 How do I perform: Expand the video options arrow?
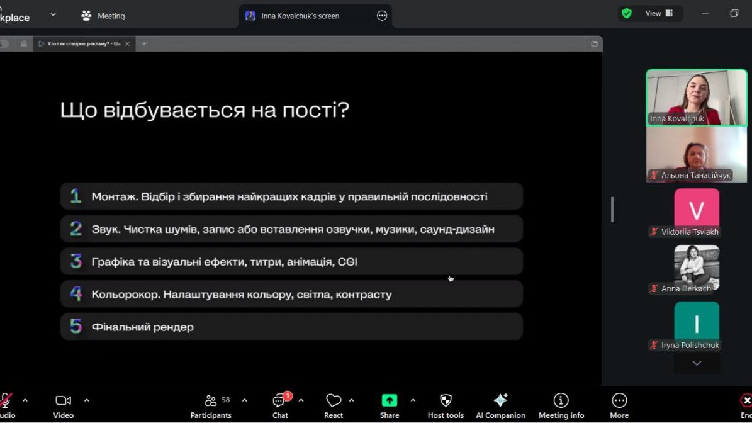pos(87,400)
